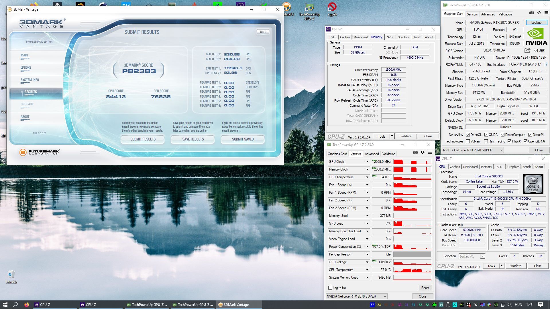Open the network icon in the system tray
The width and height of the screenshot is (550, 309).
pyautogui.click(x=503, y=305)
